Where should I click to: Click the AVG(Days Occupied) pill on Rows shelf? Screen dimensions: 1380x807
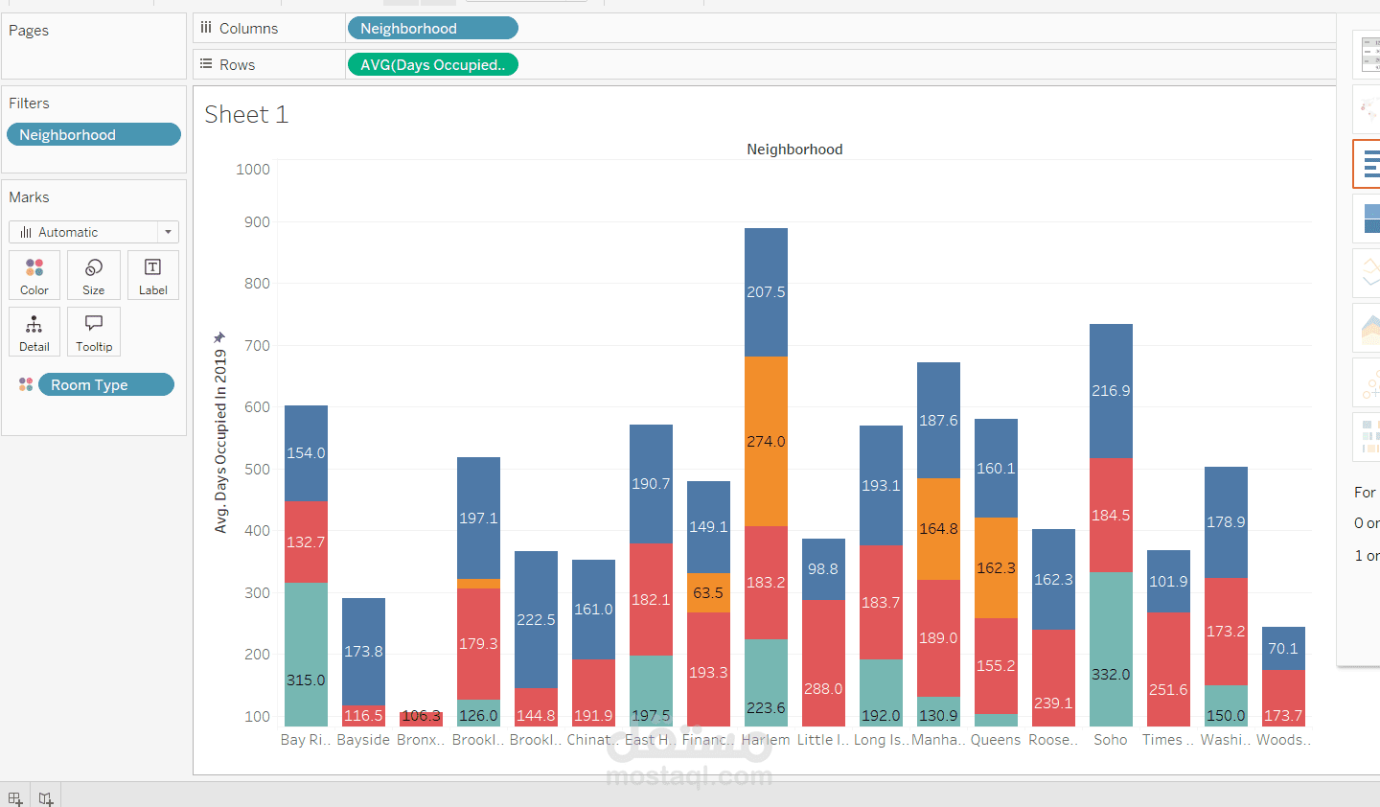[x=432, y=65]
